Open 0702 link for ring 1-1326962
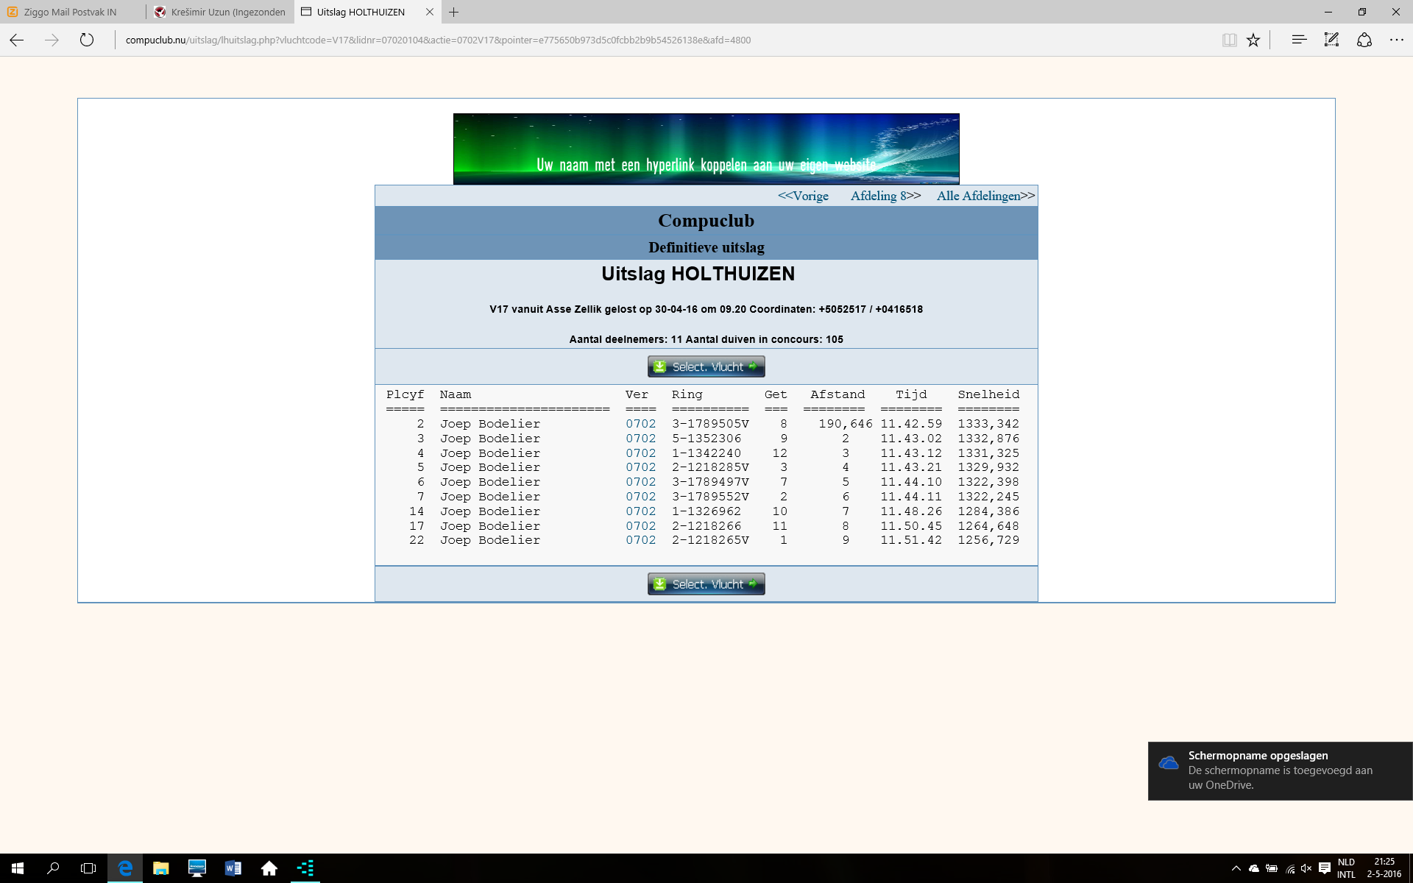Screen dimensions: 1413x883 (x=640, y=511)
